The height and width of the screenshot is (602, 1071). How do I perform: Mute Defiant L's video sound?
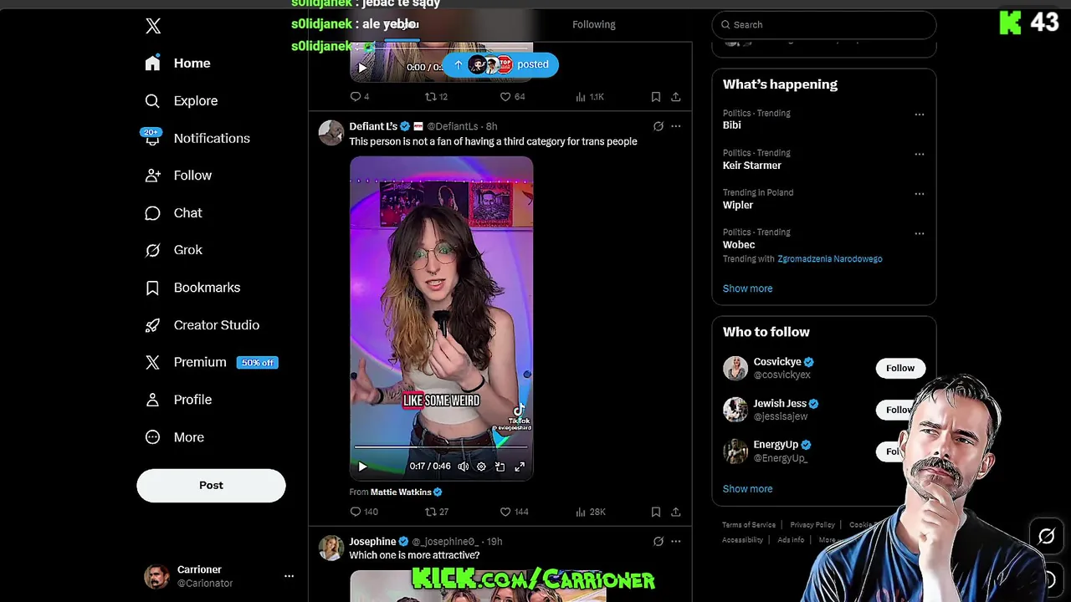(x=463, y=467)
